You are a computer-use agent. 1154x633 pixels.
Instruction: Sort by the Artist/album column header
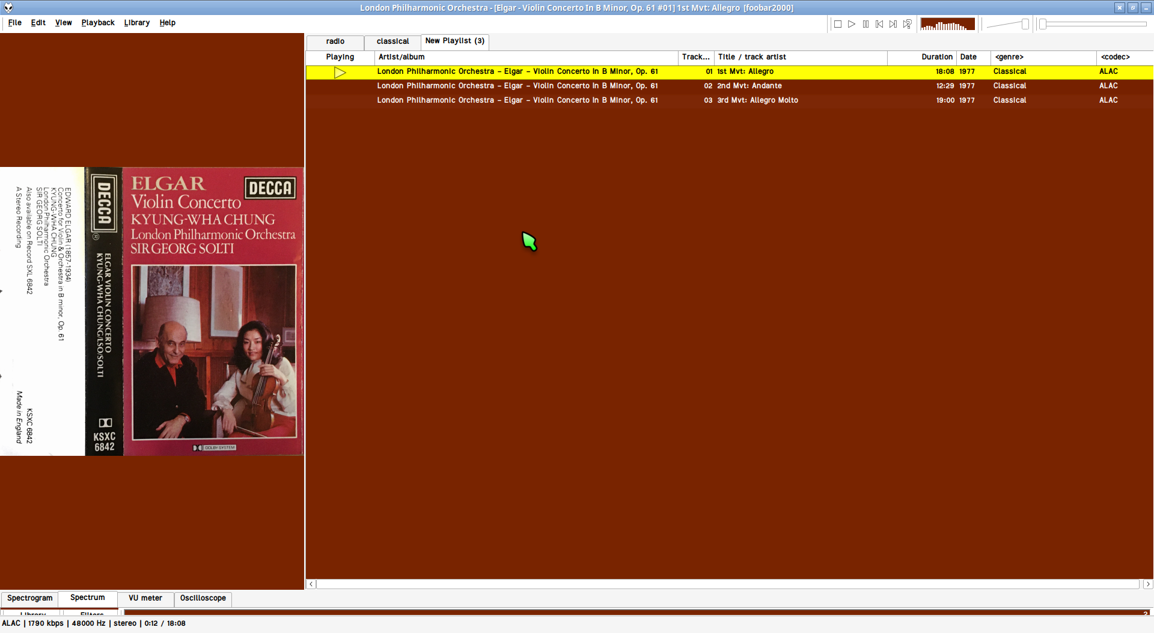coord(526,57)
